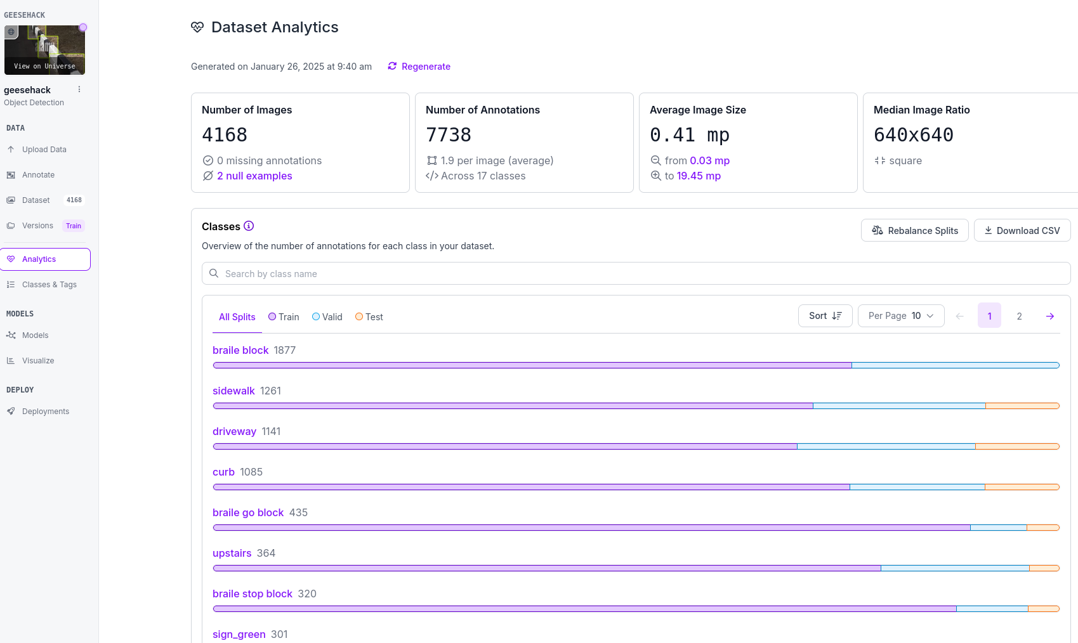Click the Dataset Analytics header icon

197,27
